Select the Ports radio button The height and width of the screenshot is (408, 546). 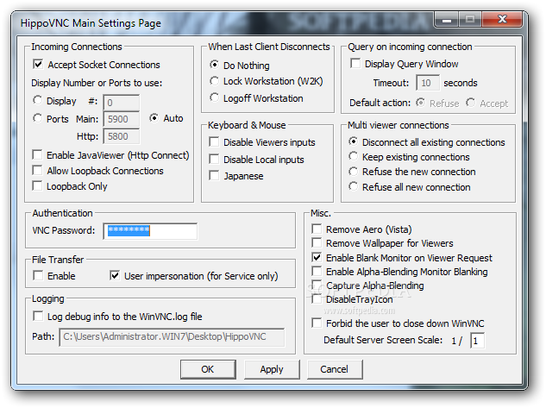click(38, 118)
